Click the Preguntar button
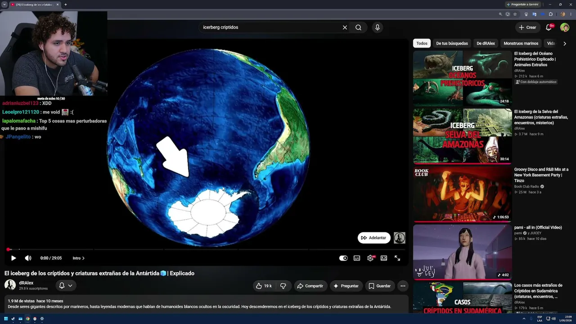 [x=346, y=286]
